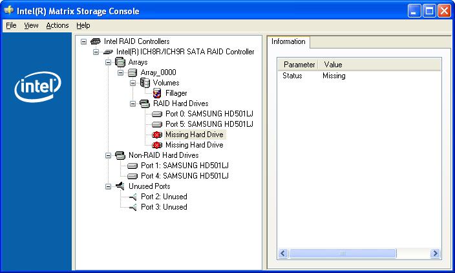
Task: Collapse the Array_0000 node
Action: point(120,72)
